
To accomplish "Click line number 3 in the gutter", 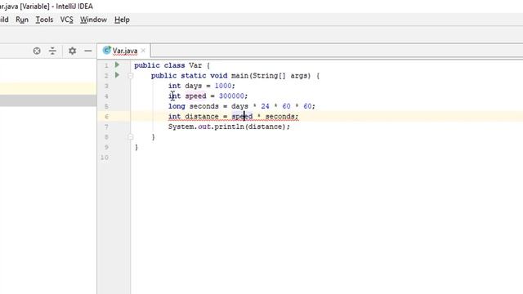I will [106, 86].
